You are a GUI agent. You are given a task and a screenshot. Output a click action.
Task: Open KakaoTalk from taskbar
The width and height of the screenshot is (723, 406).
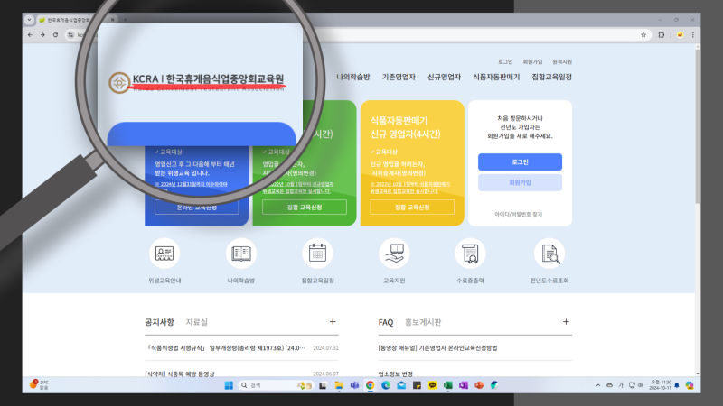click(x=433, y=385)
